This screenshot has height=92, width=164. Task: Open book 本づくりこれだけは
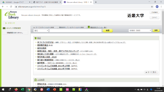tap(81, 42)
